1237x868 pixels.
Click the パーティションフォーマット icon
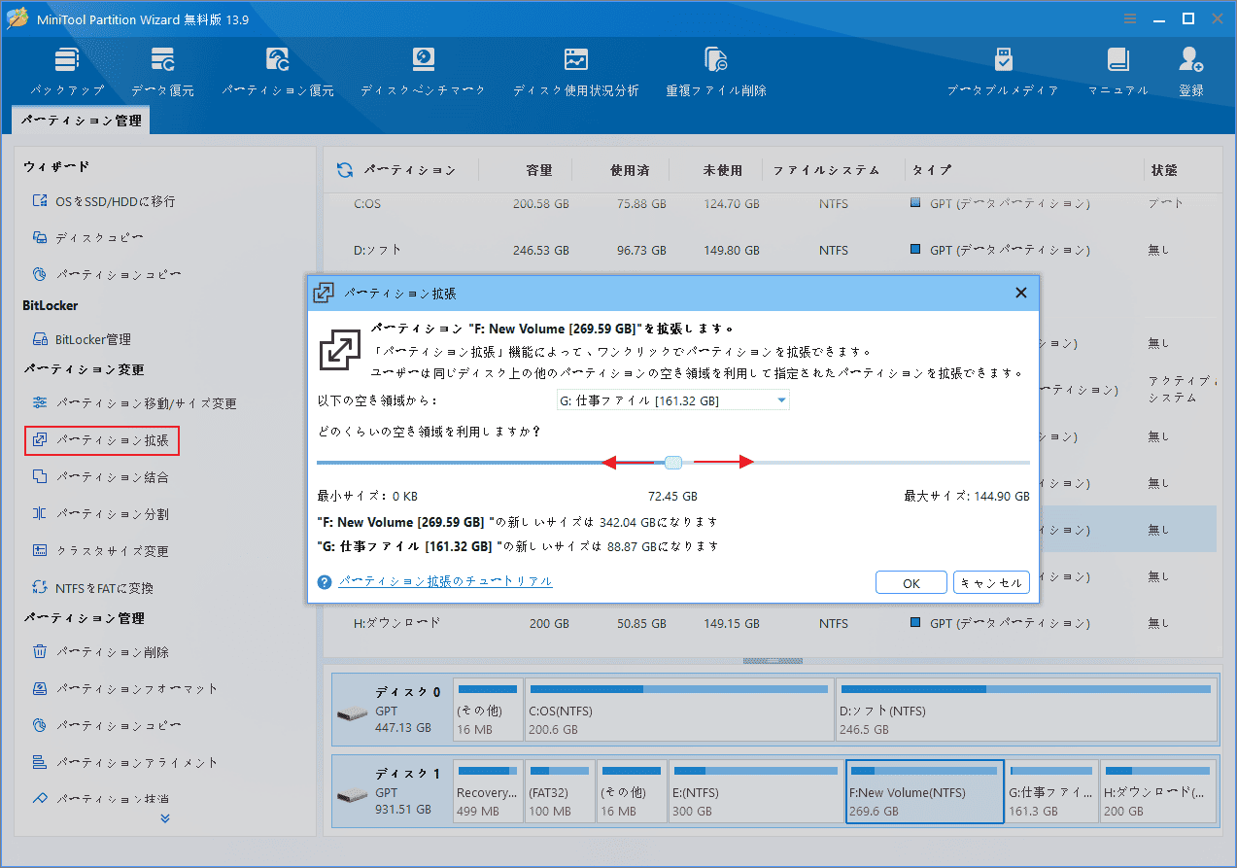(40, 689)
